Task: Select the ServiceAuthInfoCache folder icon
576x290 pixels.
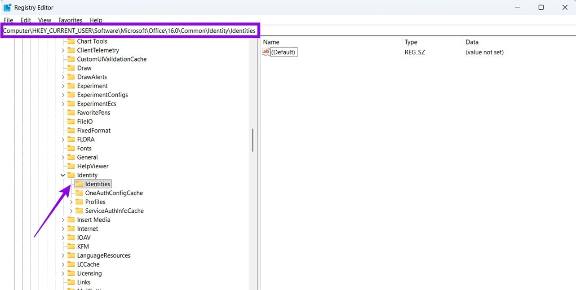Action: click(x=79, y=211)
